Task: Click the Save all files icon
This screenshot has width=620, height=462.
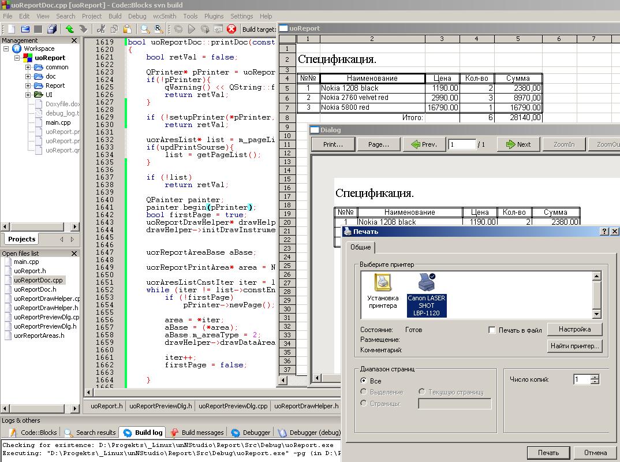Action: 52,29
